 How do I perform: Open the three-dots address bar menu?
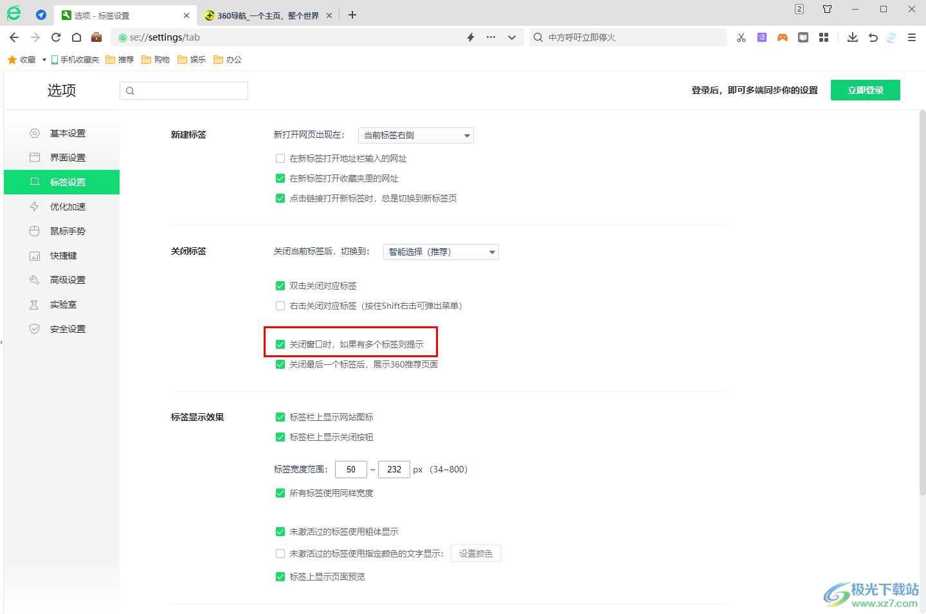click(x=491, y=37)
